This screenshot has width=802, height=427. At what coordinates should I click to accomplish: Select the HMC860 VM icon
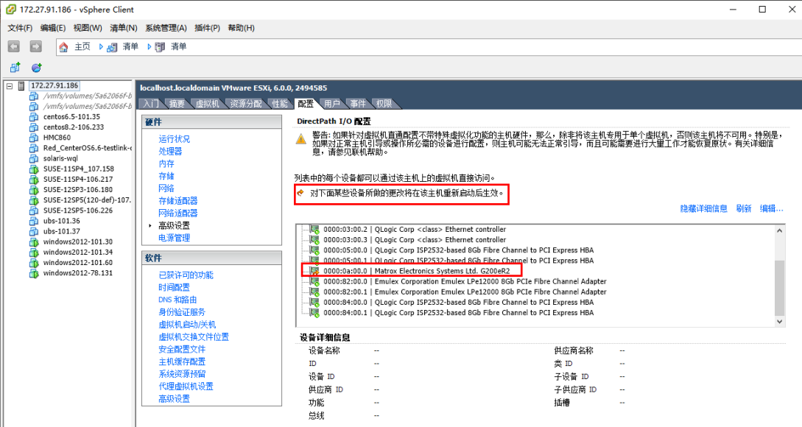[34, 138]
